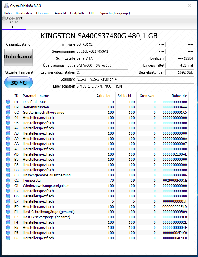
Task: Click status orb icon for C2 Temperatur
Action: coord(8,180)
